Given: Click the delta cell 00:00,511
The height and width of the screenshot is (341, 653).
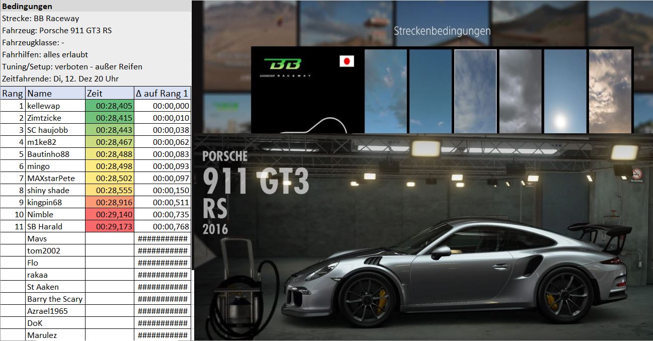Looking at the screenshot, I should [x=162, y=202].
